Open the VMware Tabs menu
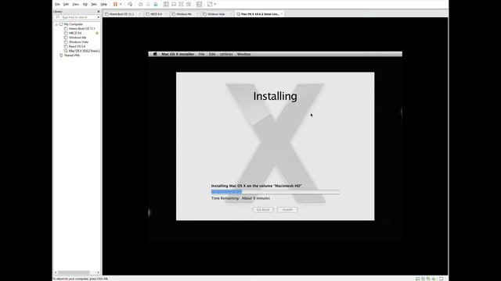 (x=94, y=4)
